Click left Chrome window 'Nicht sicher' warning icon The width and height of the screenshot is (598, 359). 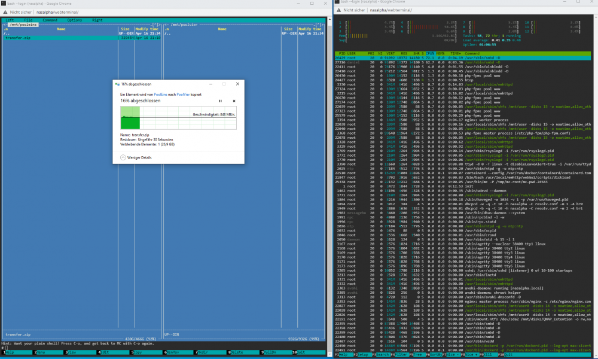tap(5, 12)
